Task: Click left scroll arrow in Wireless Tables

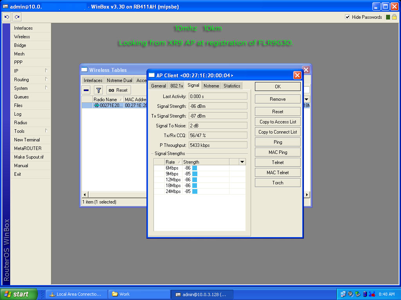Action: tap(85, 195)
